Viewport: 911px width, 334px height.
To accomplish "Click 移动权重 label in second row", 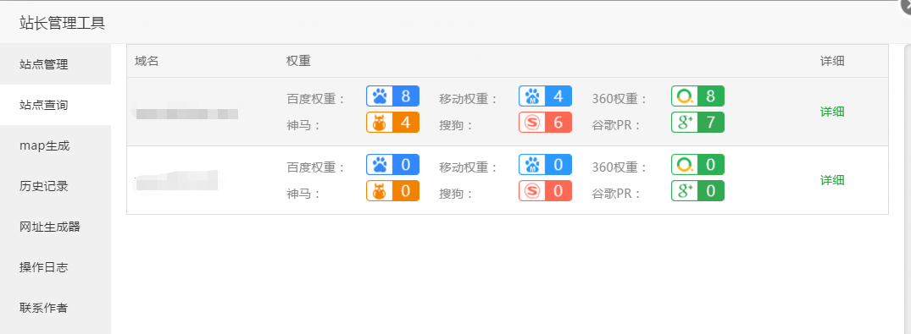I will [x=469, y=167].
